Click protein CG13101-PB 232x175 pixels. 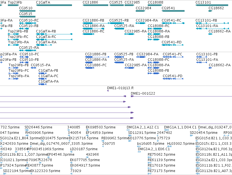click(x=201, y=57)
